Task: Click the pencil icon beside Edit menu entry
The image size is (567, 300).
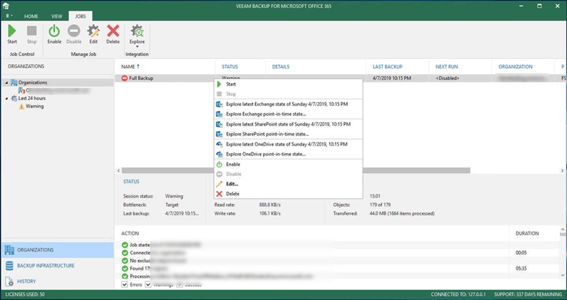Action: pyautogui.click(x=219, y=184)
